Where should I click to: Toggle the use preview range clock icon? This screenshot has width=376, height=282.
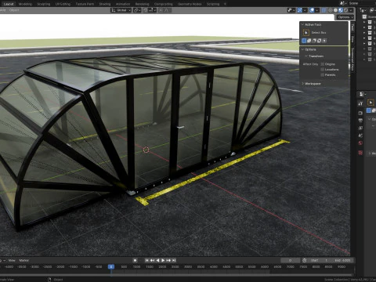click(305, 260)
